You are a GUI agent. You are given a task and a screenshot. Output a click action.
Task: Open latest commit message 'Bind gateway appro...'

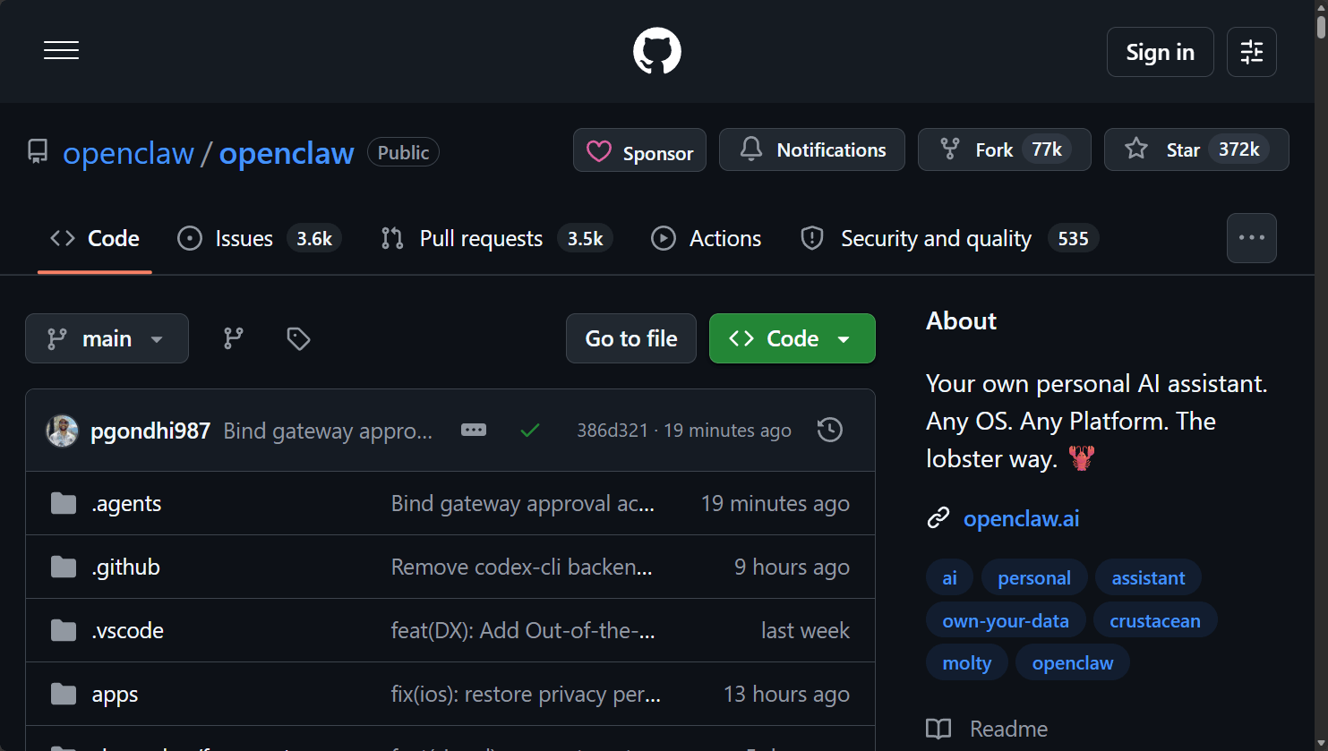point(328,431)
